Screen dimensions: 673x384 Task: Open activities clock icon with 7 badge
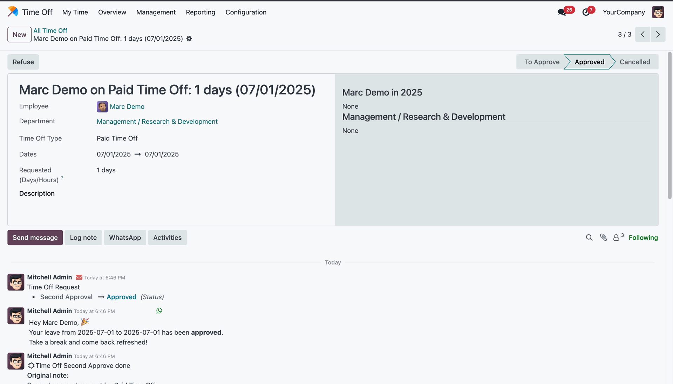[586, 12]
